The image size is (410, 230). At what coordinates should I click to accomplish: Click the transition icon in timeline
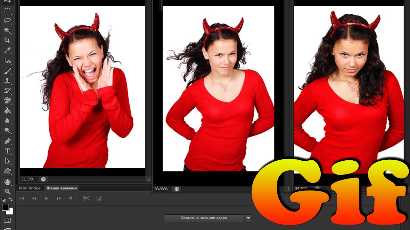click(x=99, y=198)
